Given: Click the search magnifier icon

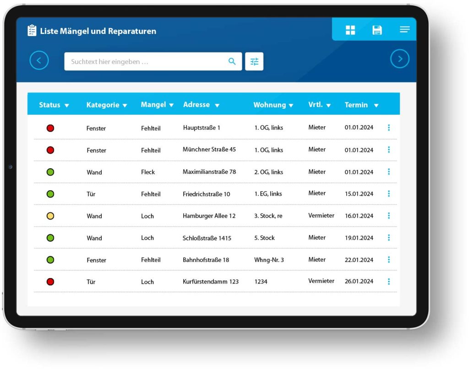Looking at the screenshot, I should [232, 62].
